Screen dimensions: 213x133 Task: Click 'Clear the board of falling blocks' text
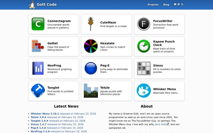pyautogui.click(x=58, y=48)
